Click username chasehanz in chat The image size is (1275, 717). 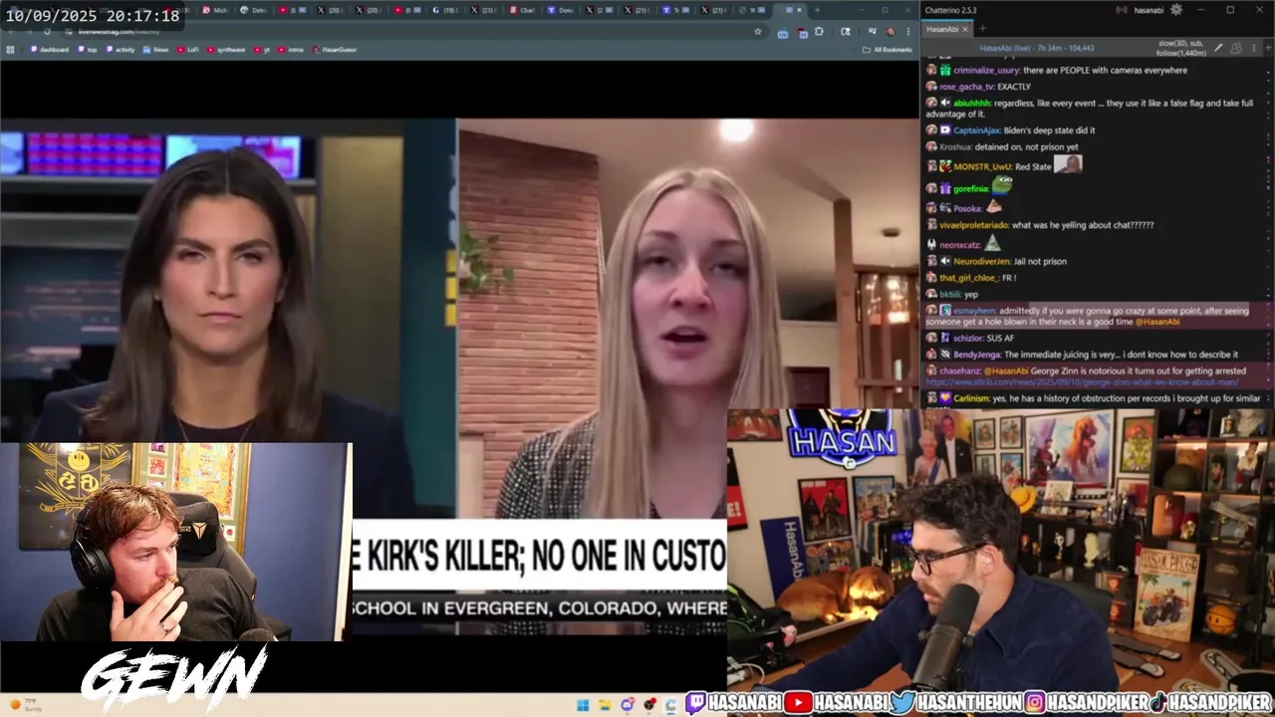(x=960, y=370)
